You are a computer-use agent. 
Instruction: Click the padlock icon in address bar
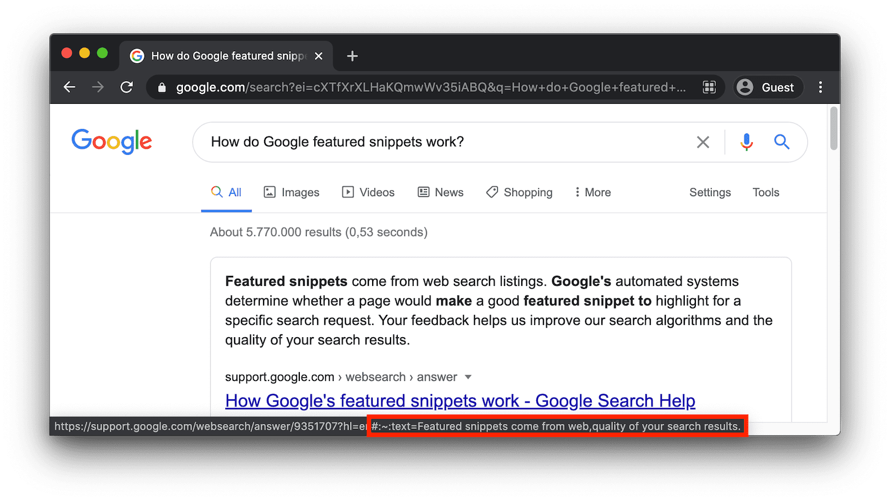coord(162,87)
